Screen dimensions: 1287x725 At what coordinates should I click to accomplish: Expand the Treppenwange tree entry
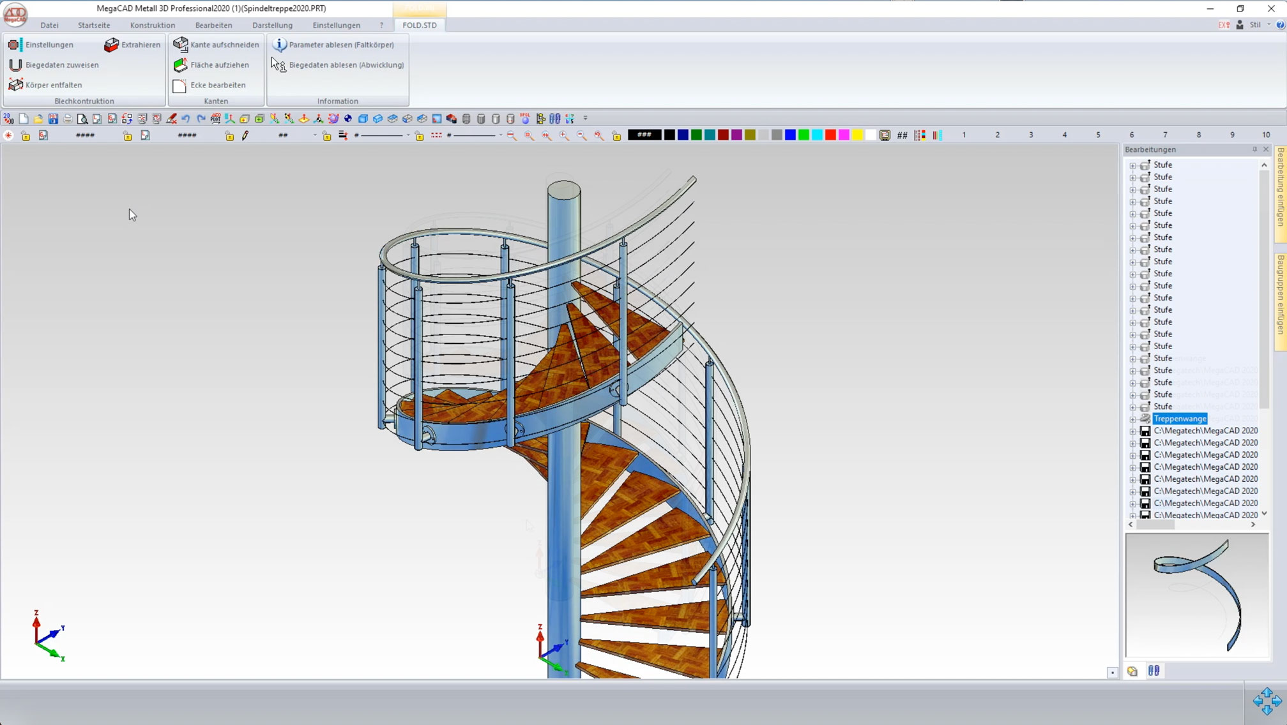coord(1133,419)
